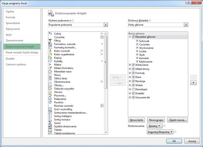Enable the Deweloper tab checkbox
This screenshot has height=147, width=203.
pyautogui.click(x=133, y=89)
